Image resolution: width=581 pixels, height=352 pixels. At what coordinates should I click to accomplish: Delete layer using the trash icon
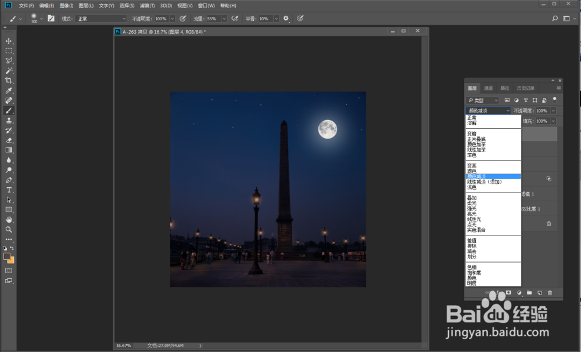pos(550,293)
